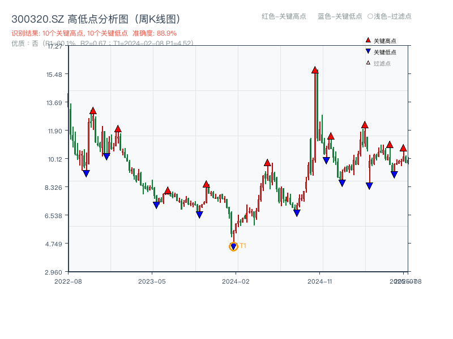Click the 准确度: 88.9% text
The height and width of the screenshot is (339, 453).
pos(155,33)
